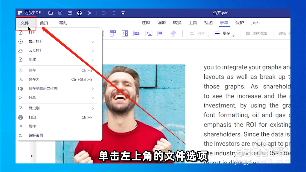Choose 分享 in the file menu
The width and height of the screenshot is (306, 172).
tap(58, 97)
